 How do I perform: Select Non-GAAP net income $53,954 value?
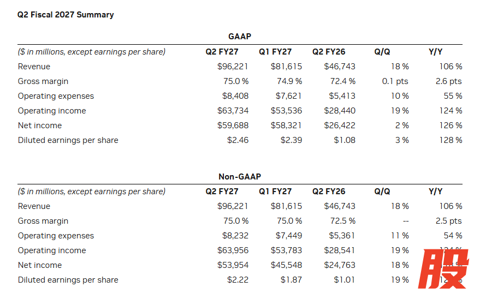pos(233,265)
